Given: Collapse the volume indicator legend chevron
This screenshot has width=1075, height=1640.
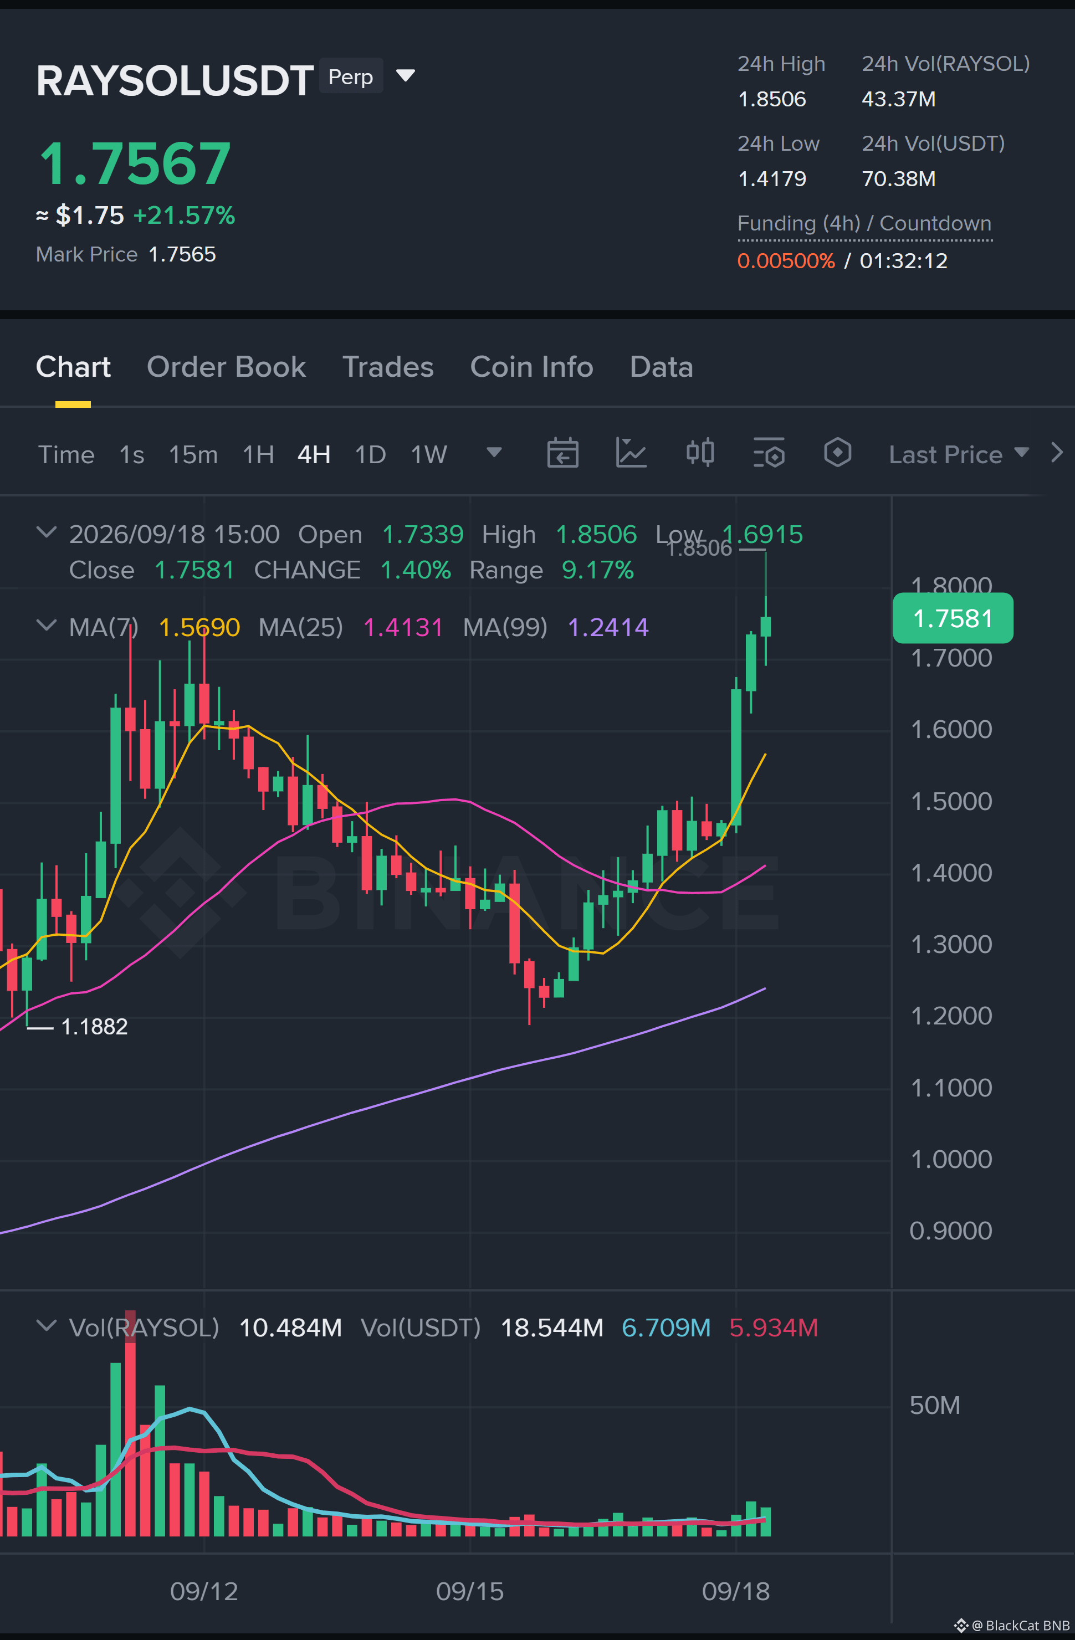Looking at the screenshot, I should (46, 1325).
